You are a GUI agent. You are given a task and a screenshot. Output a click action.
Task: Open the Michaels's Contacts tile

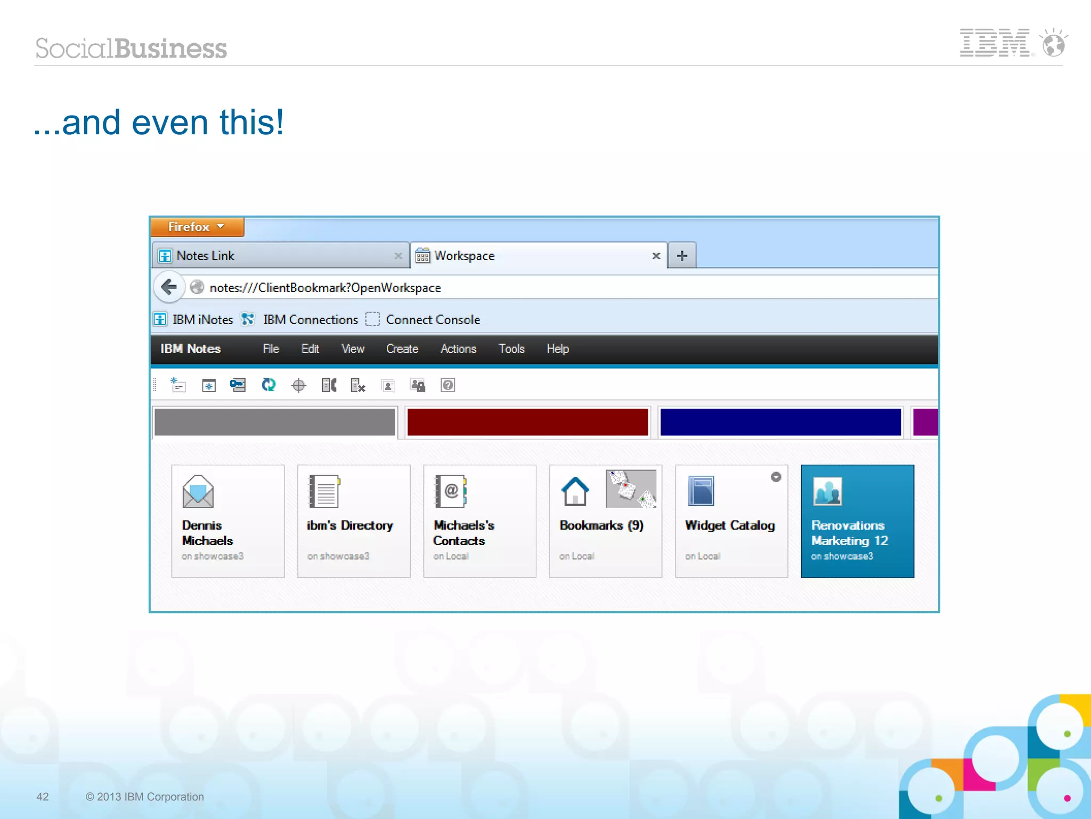pyautogui.click(x=479, y=521)
